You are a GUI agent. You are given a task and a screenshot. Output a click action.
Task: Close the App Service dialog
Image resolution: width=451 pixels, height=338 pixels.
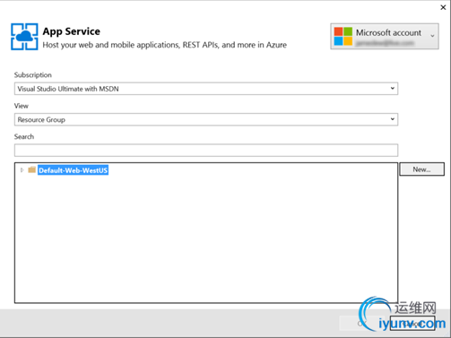443,7
